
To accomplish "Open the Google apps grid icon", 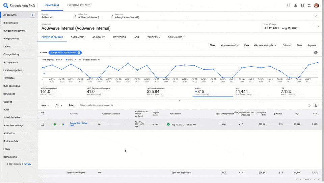I will [x=309, y=6].
